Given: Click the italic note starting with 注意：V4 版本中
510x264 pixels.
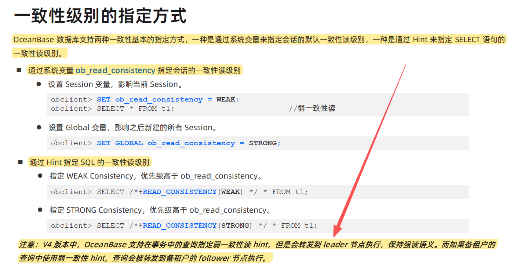Looking at the screenshot, I should coord(257,245).
